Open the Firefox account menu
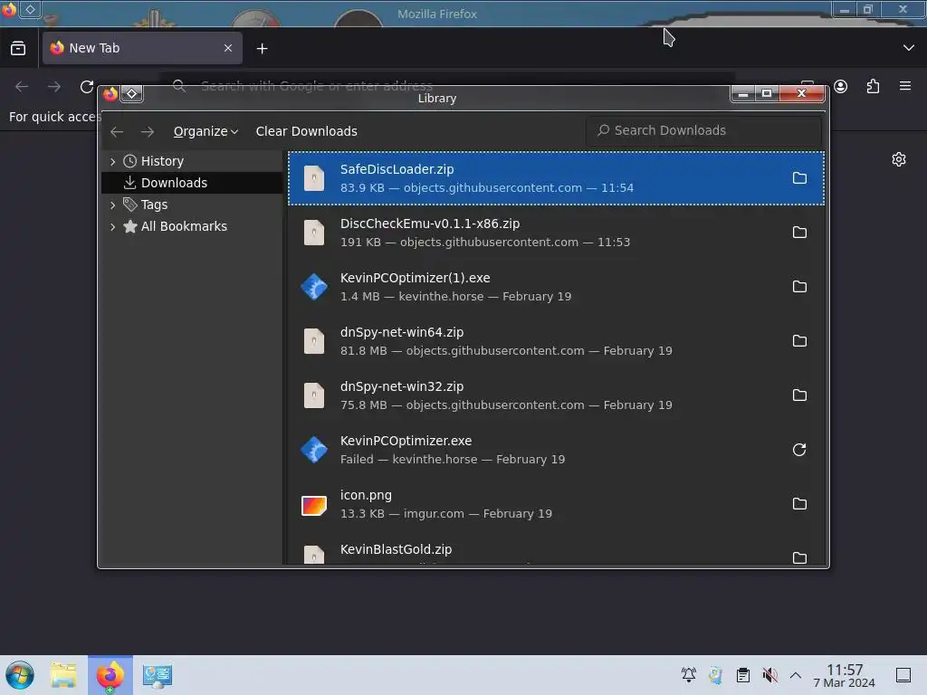Image resolution: width=927 pixels, height=695 pixels. pyautogui.click(x=841, y=87)
